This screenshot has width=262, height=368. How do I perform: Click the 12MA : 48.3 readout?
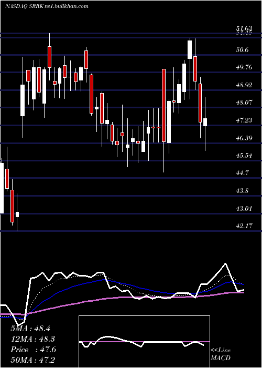tap(33, 339)
